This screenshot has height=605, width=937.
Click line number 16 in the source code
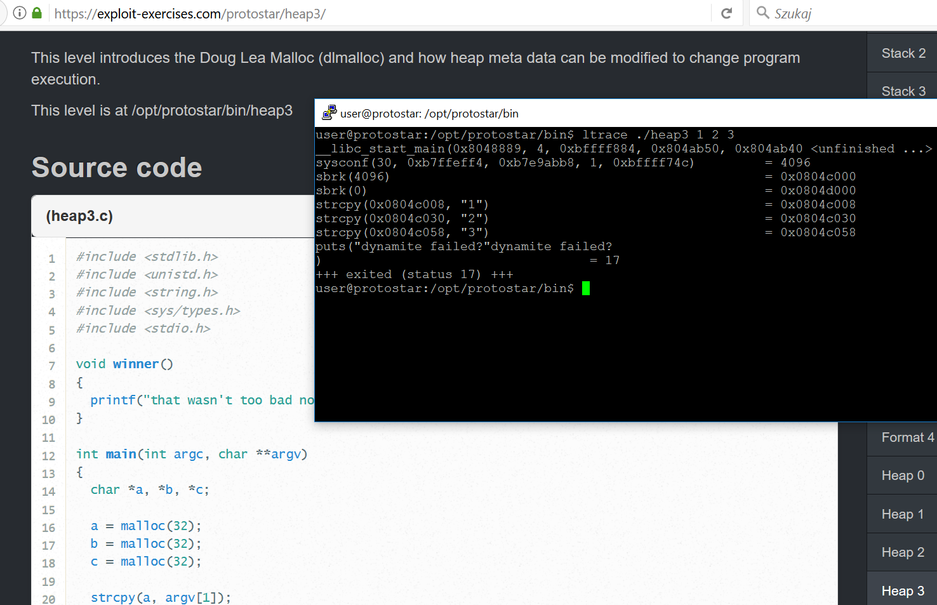[x=51, y=525]
